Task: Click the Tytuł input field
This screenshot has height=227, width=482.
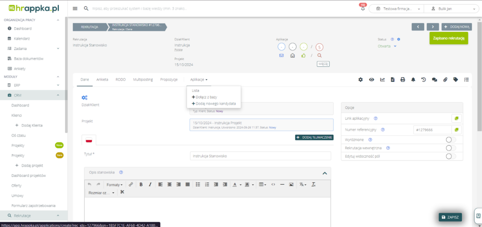Action: [261, 156]
